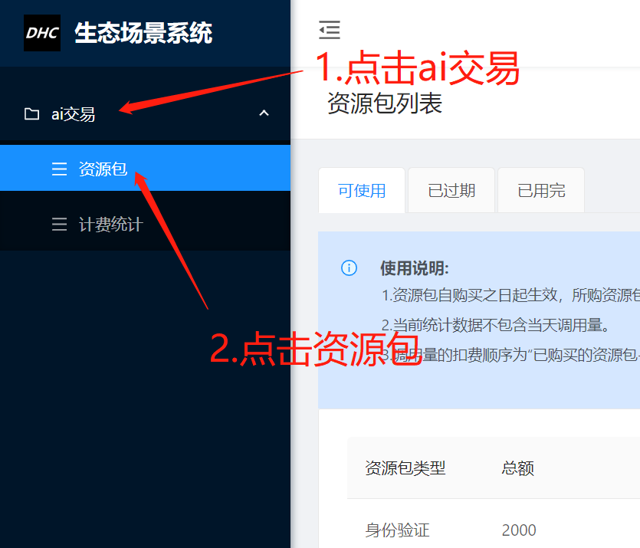The width and height of the screenshot is (640, 548).
Task: Click the list icon next to 资源包
Action: (59, 169)
